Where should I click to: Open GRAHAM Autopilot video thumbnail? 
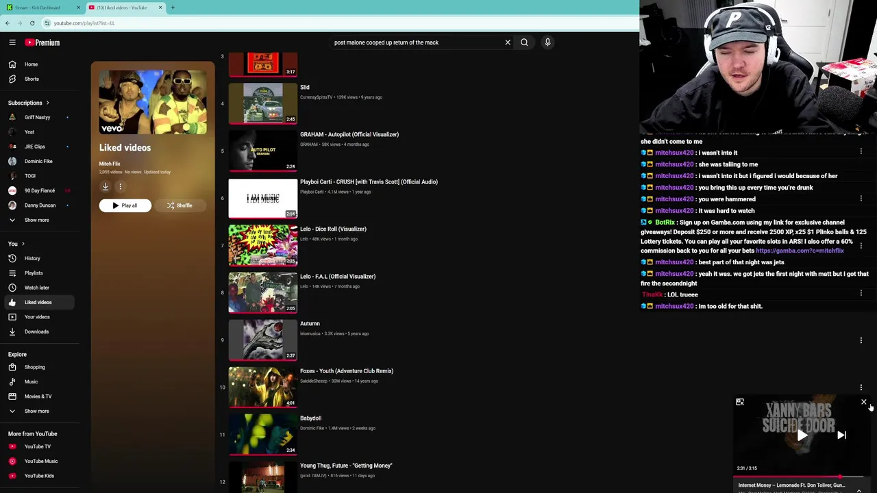coord(263,151)
